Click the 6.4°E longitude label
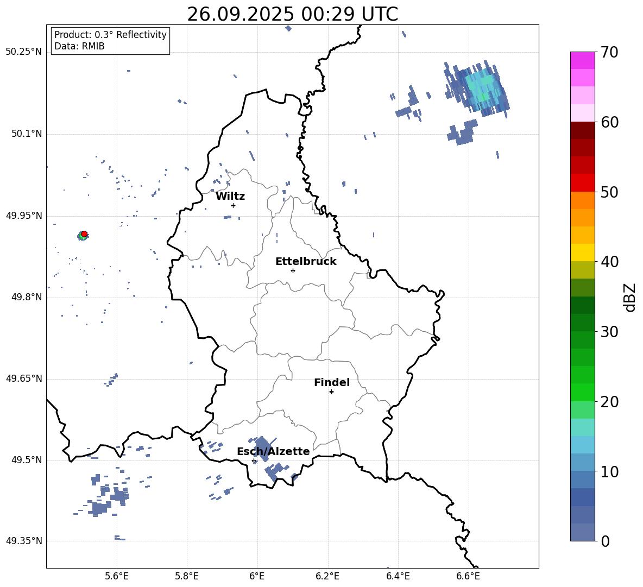This screenshot has width=643, height=587. click(x=398, y=576)
